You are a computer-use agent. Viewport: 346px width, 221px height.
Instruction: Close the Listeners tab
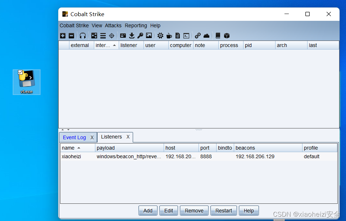pyautogui.click(x=128, y=137)
